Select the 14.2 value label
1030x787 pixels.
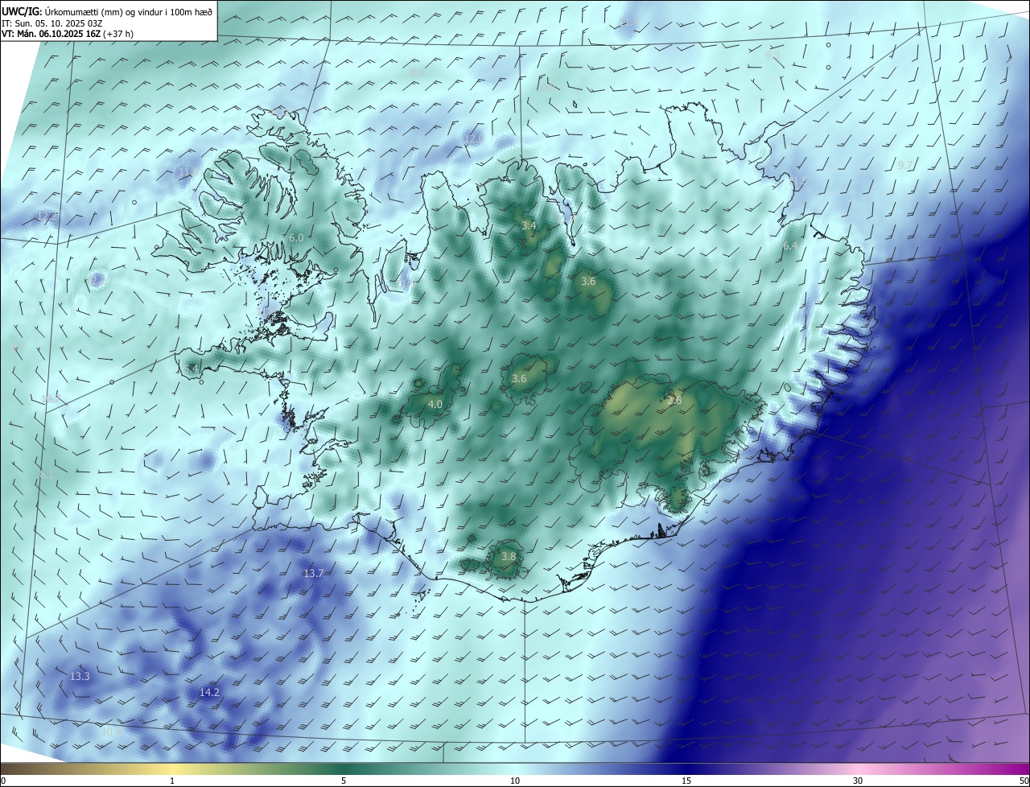point(209,693)
